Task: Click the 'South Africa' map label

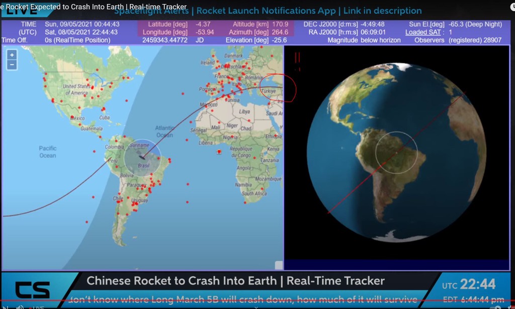Action: point(254,193)
